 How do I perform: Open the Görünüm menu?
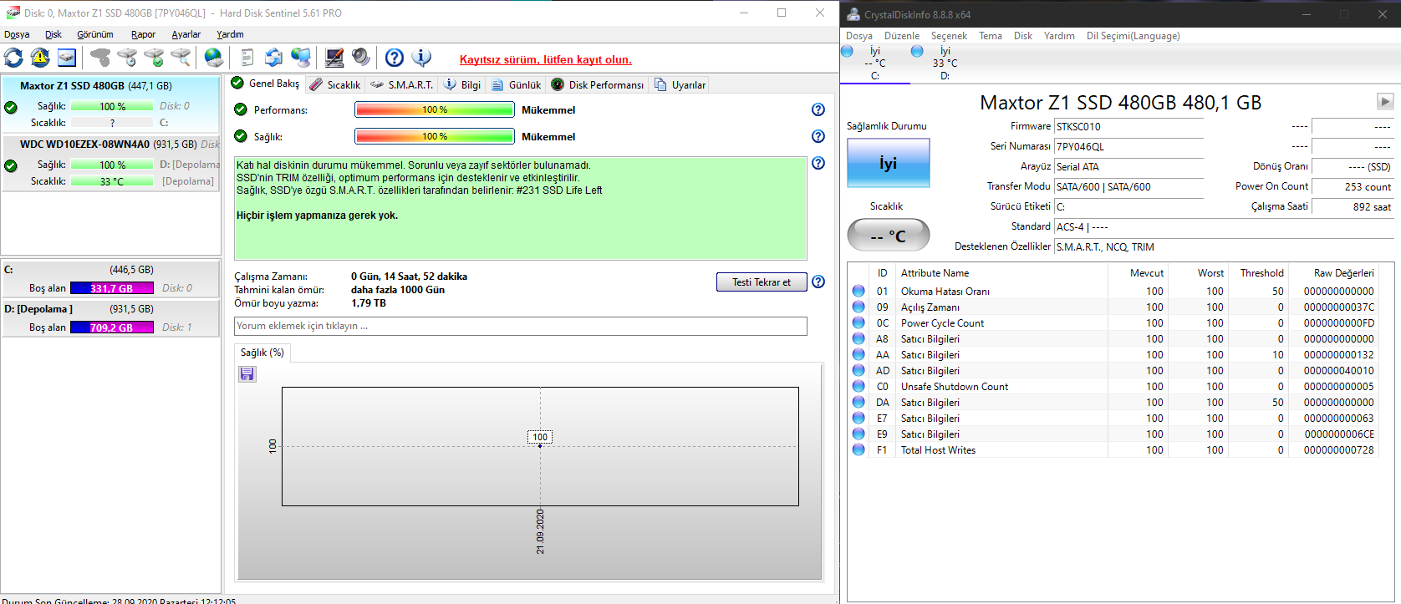coord(95,34)
